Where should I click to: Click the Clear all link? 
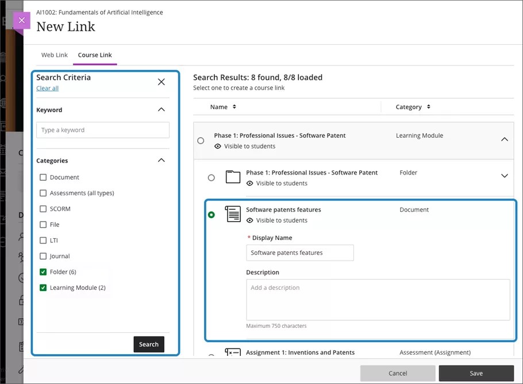[47, 88]
